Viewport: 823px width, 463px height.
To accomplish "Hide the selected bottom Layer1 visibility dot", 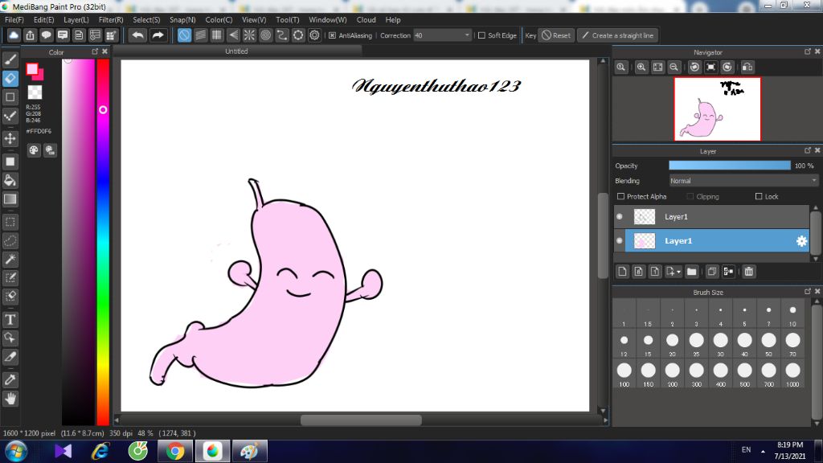I will pyautogui.click(x=620, y=240).
